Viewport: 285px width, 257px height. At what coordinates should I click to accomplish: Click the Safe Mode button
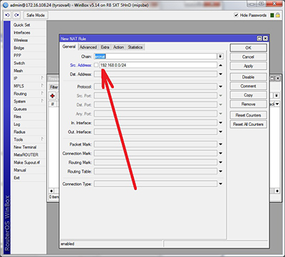[x=36, y=15]
